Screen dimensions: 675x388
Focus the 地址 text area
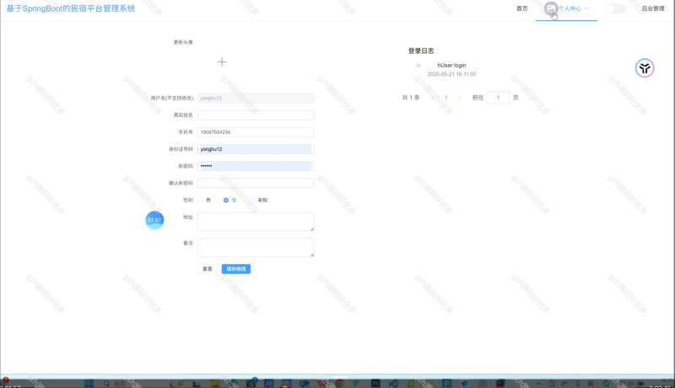pos(256,222)
